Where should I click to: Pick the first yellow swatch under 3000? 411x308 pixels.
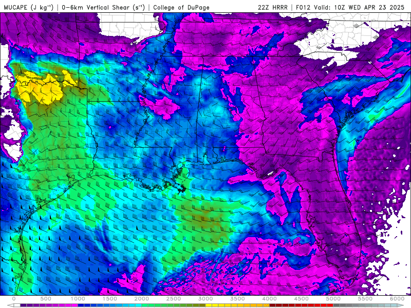[x=209, y=305]
